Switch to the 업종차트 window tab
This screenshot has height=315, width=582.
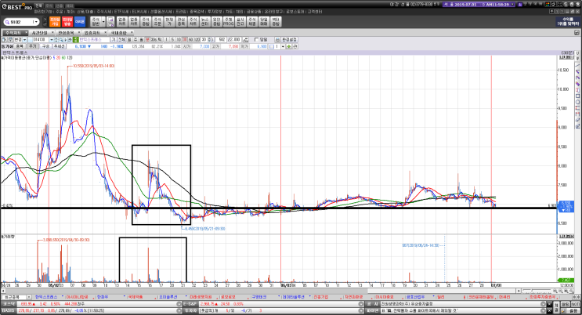[92, 33]
